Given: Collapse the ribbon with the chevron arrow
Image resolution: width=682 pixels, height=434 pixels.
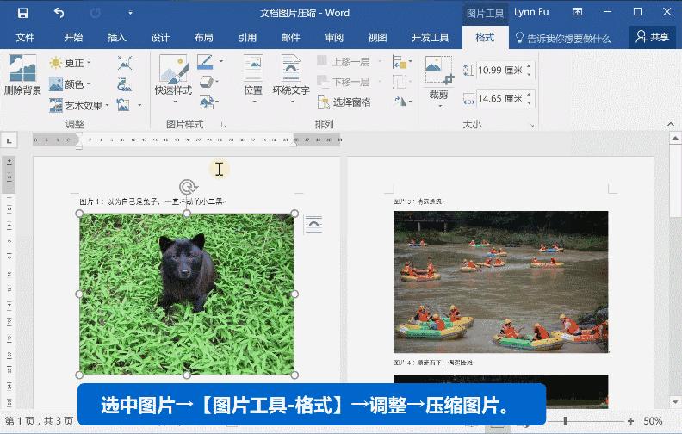Looking at the screenshot, I should 671,124.
